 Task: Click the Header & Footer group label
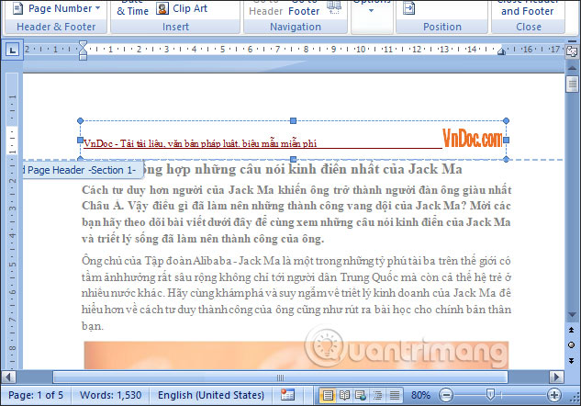pos(56,27)
